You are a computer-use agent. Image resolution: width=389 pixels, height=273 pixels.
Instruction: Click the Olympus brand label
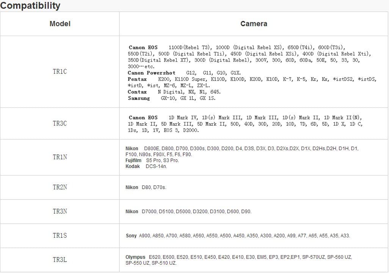click(135, 257)
